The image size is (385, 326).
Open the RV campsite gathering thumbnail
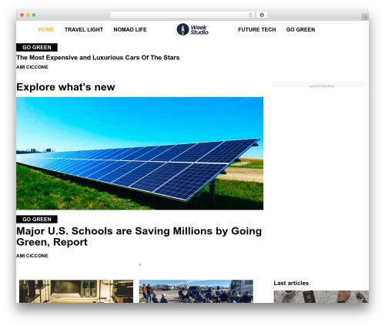point(196,291)
